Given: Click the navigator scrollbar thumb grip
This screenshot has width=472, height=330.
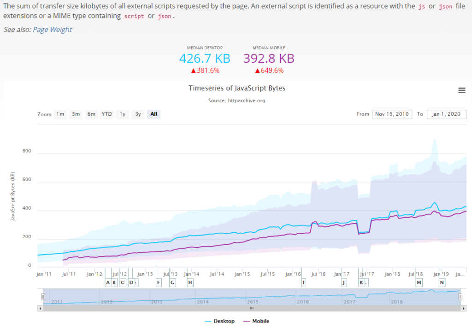Looking at the screenshot, I should pyautogui.click(x=252, y=308).
